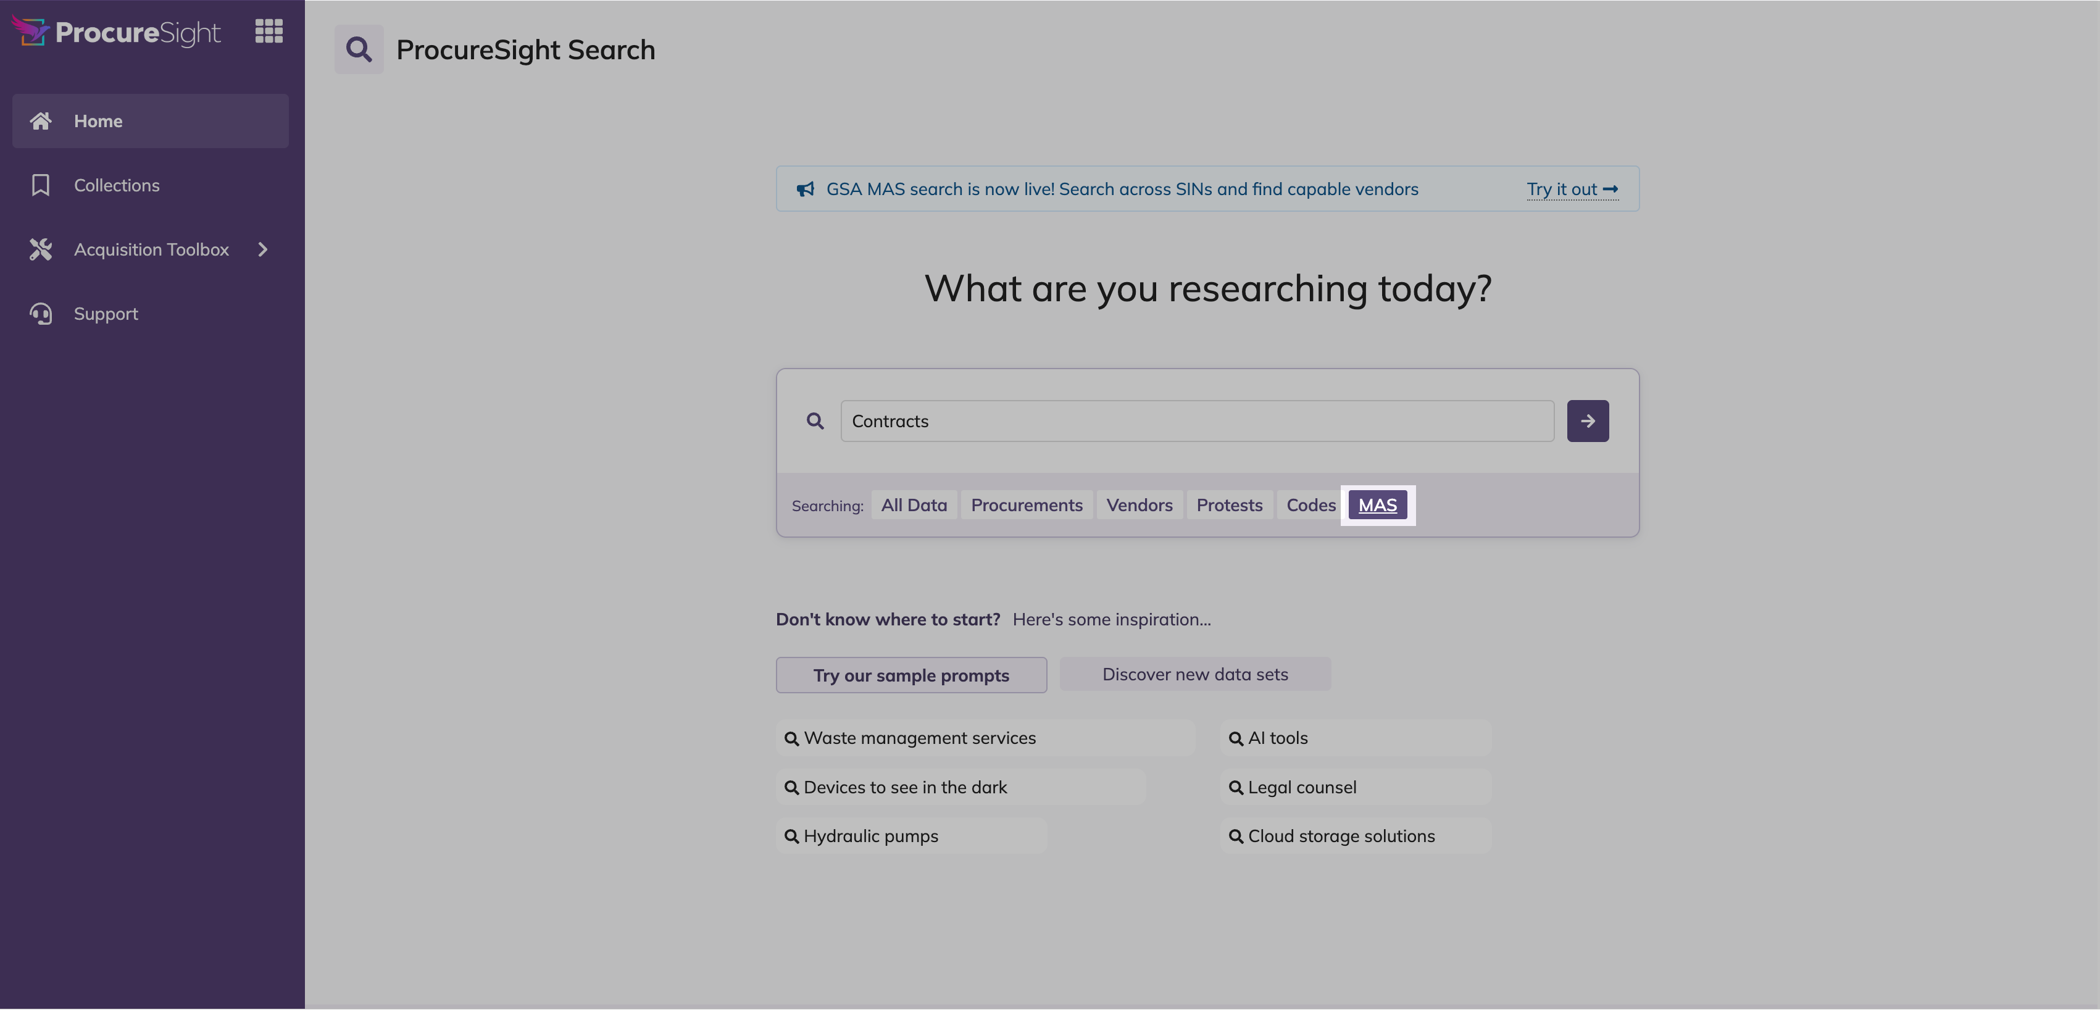Select the Codes search filter
The image size is (2100, 1010).
point(1310,504)
